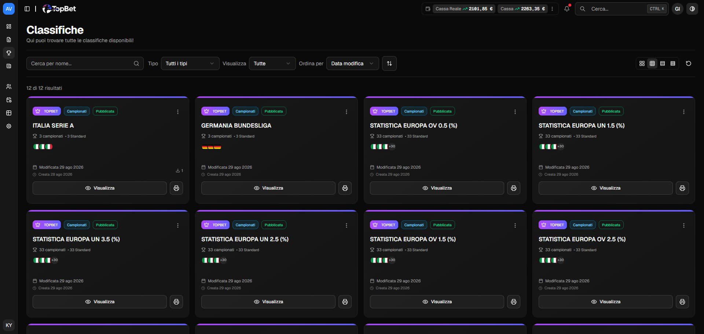Viewport: 704px width, 334px height.
Task: Open options for STATISTICA EUROPA OV 1.5 (%)
Action: click(515, 225)
